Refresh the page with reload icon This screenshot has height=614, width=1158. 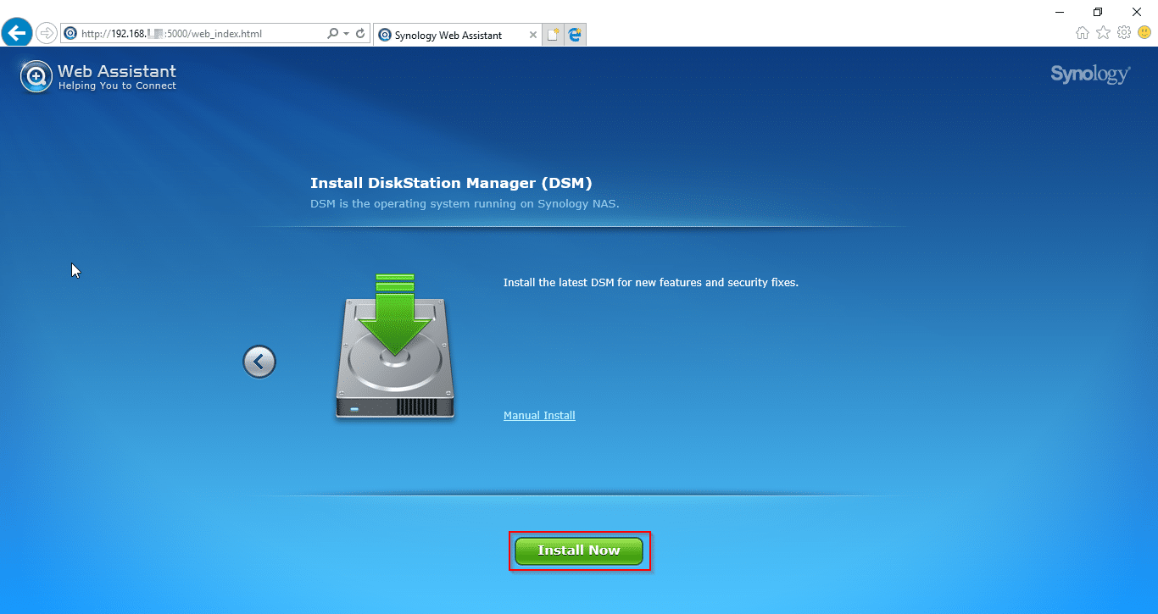[x=360, y=34]
